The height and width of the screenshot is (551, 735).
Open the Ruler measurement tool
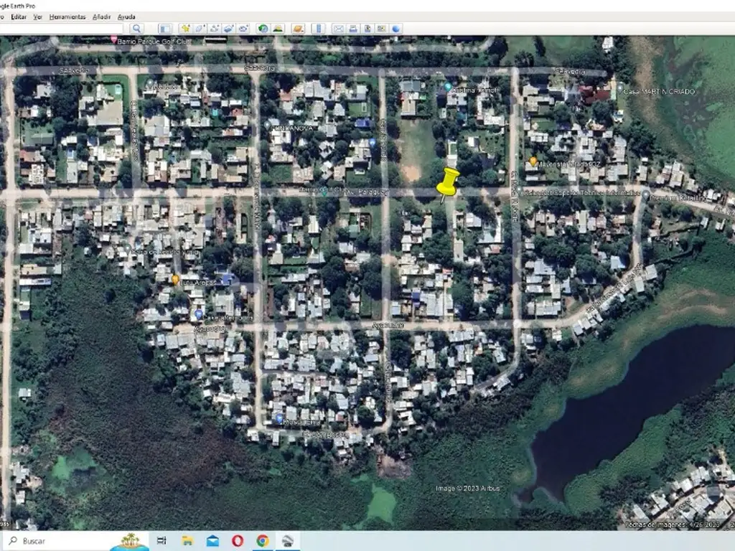318,29
